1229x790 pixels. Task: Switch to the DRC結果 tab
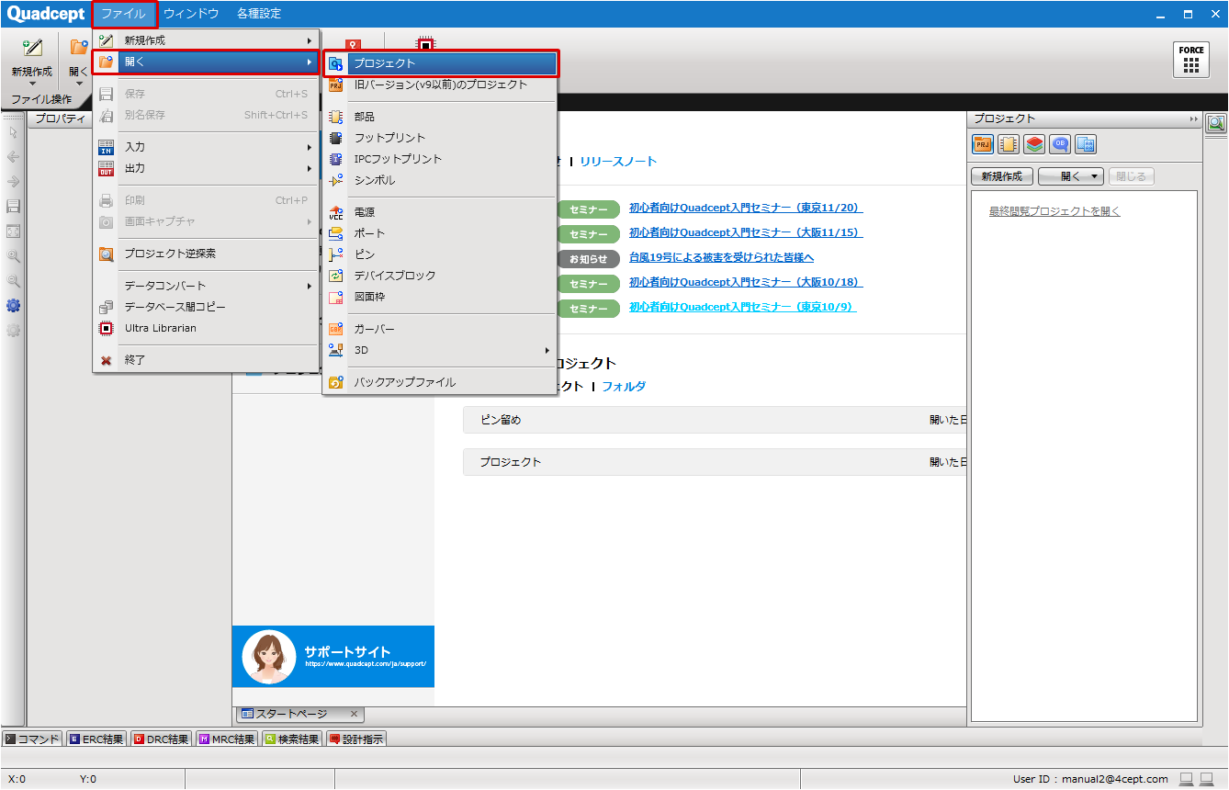pyautogui.click(x=162, y=739)
